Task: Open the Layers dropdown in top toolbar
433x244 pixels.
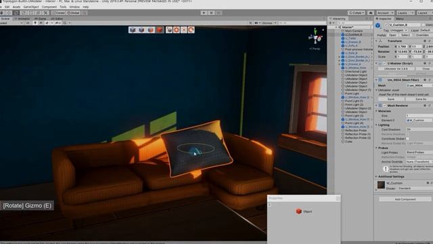Action: click(405, 13)
